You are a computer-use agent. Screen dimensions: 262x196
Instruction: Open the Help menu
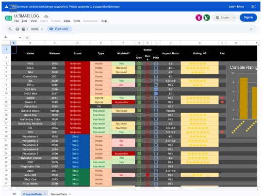[104, 21]
